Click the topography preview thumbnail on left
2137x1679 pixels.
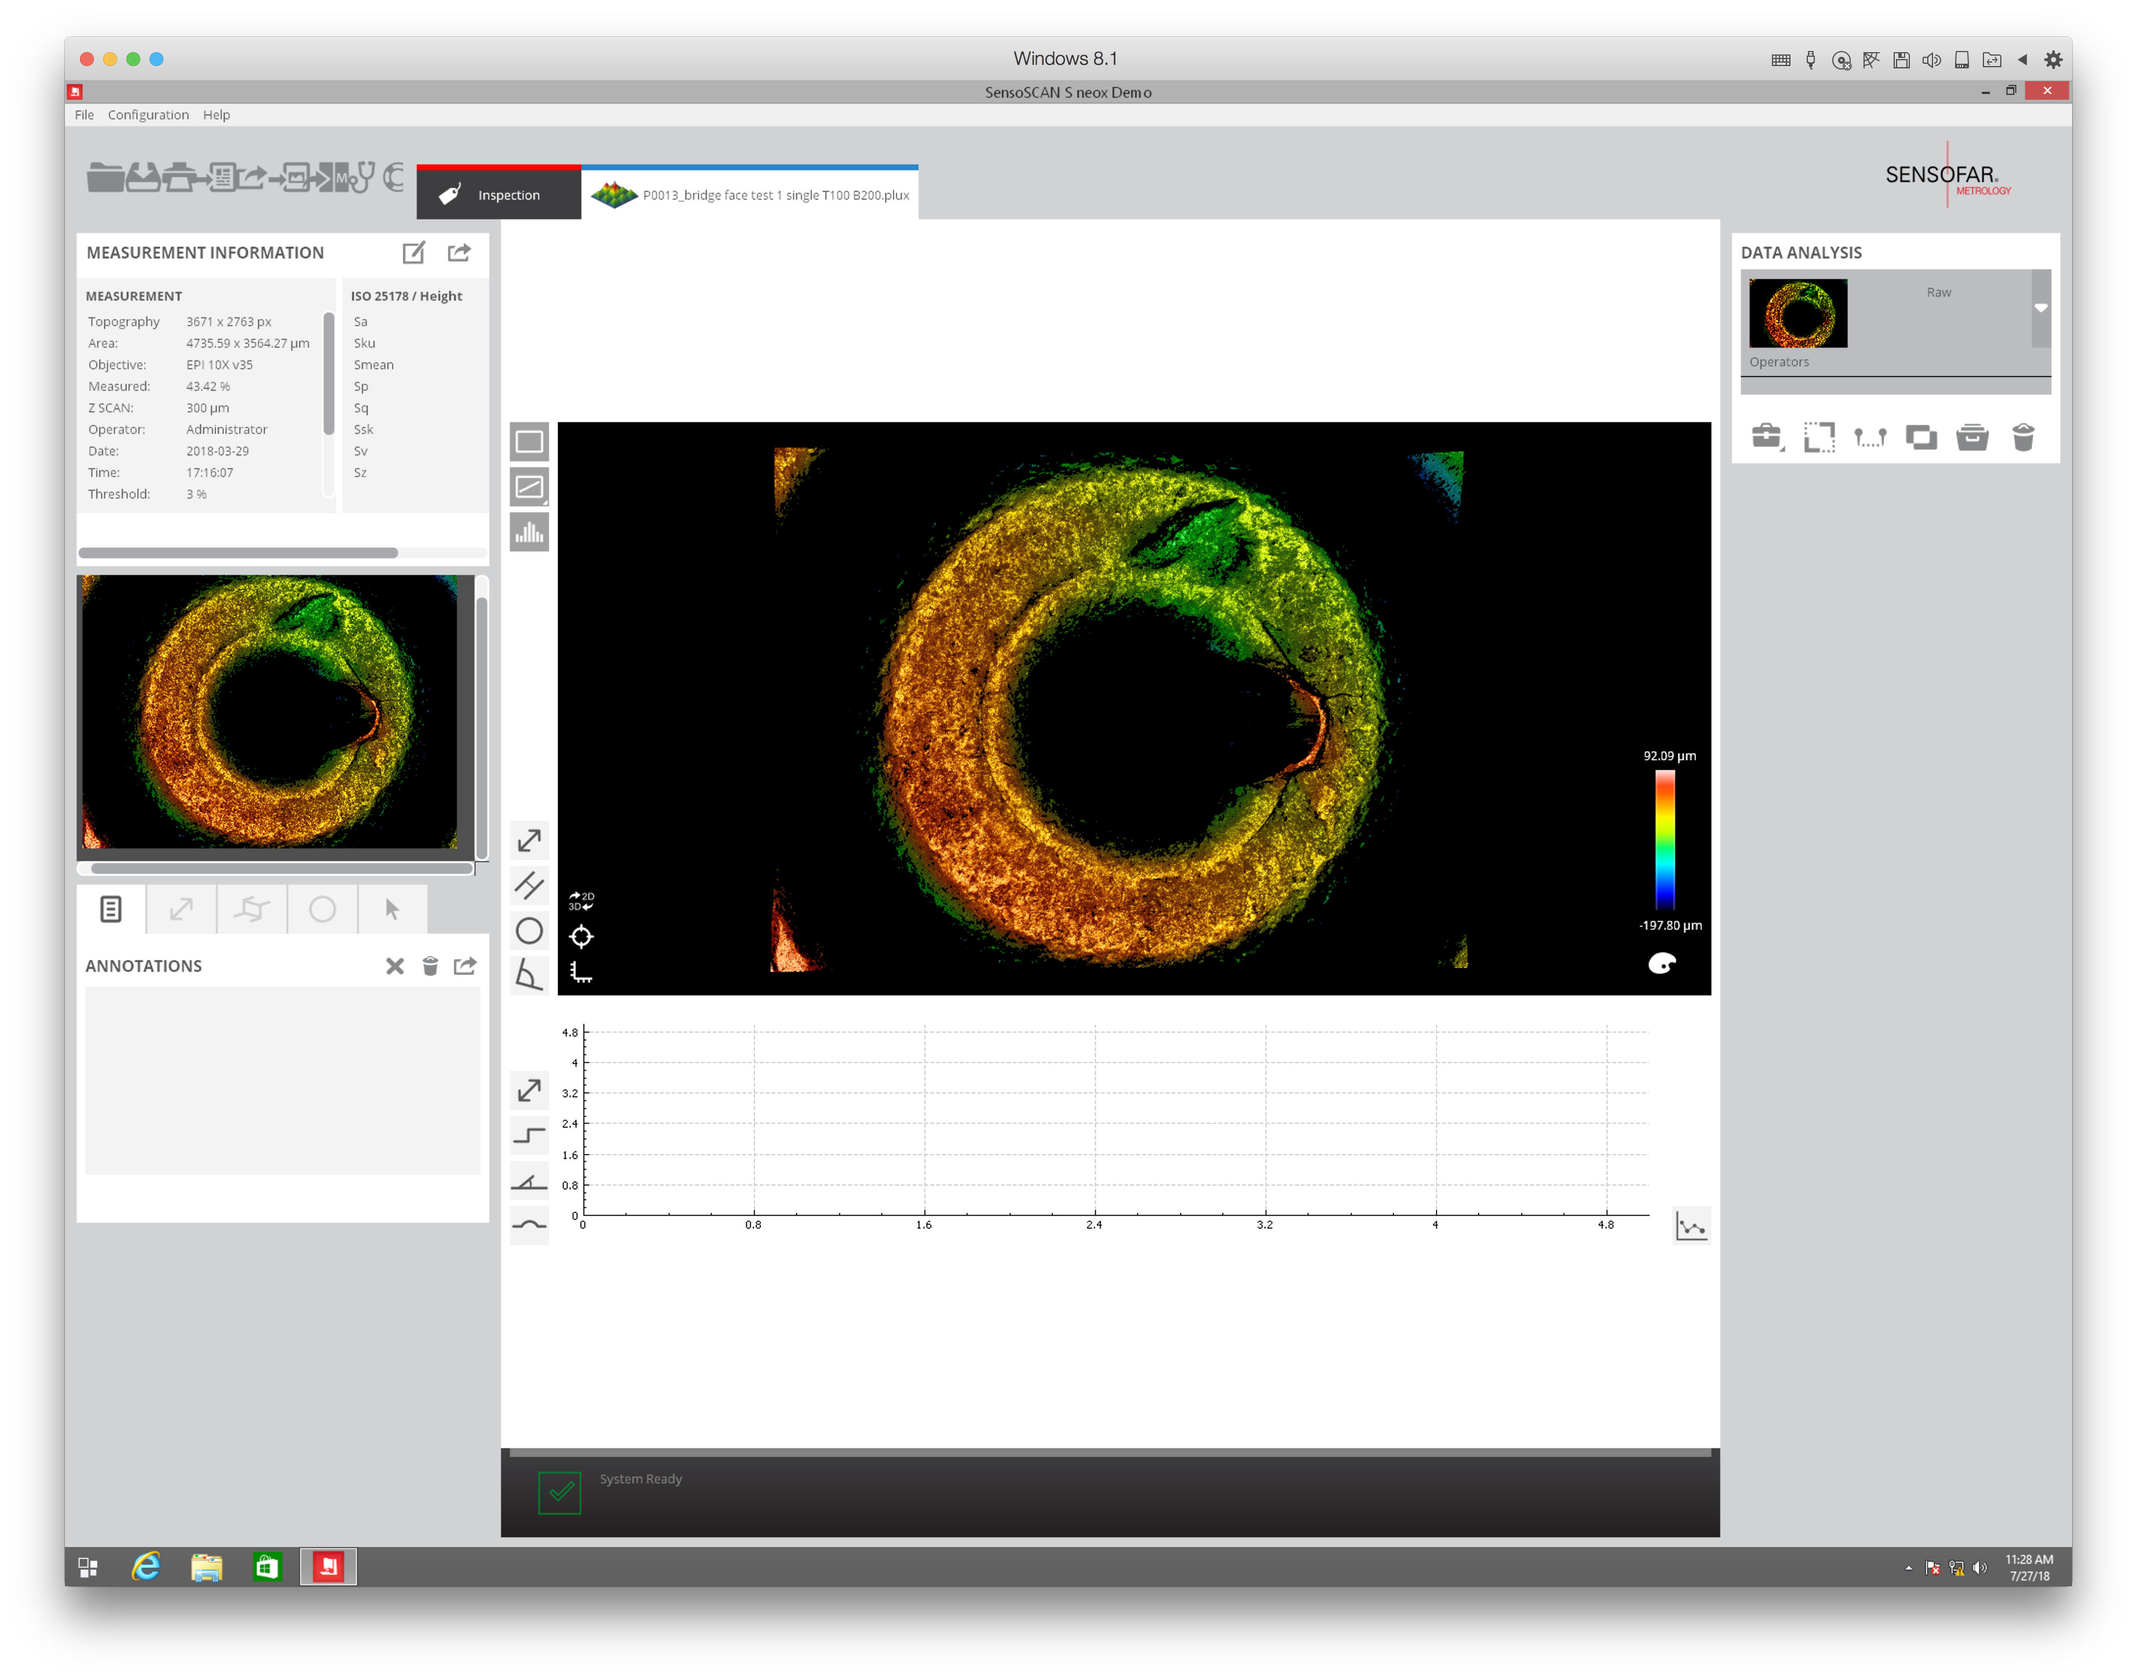click(x=269, y=711)
